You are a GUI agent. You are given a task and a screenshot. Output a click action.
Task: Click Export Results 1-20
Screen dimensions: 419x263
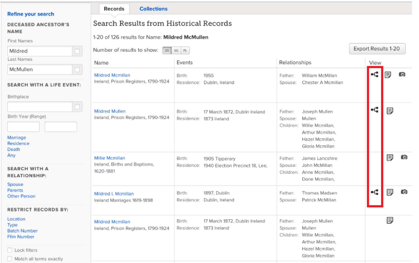click(377, 49)
